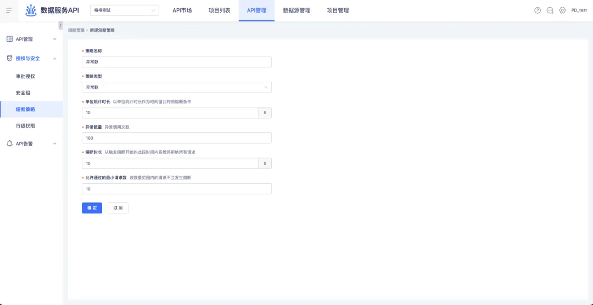This screenshot has width=593, height=305.
Task: Switch to the 项目列表 tab
Action: 219,10
